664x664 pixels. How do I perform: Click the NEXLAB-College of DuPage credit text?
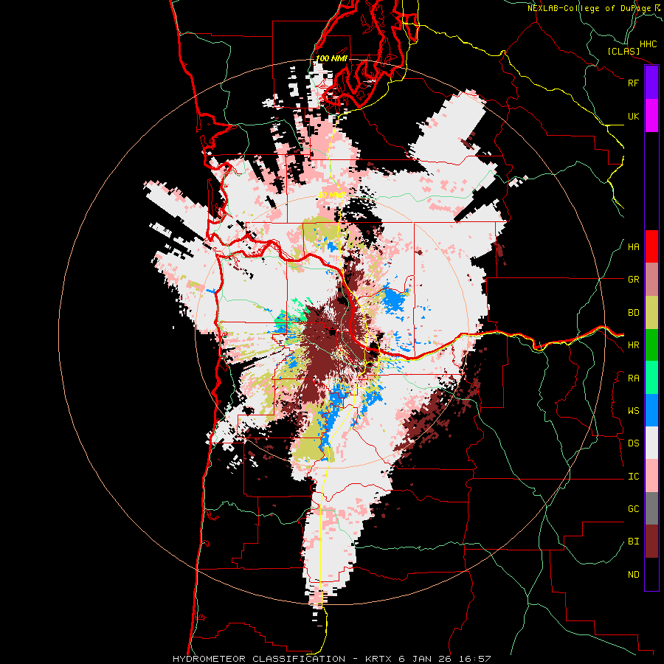coord(595,8)
